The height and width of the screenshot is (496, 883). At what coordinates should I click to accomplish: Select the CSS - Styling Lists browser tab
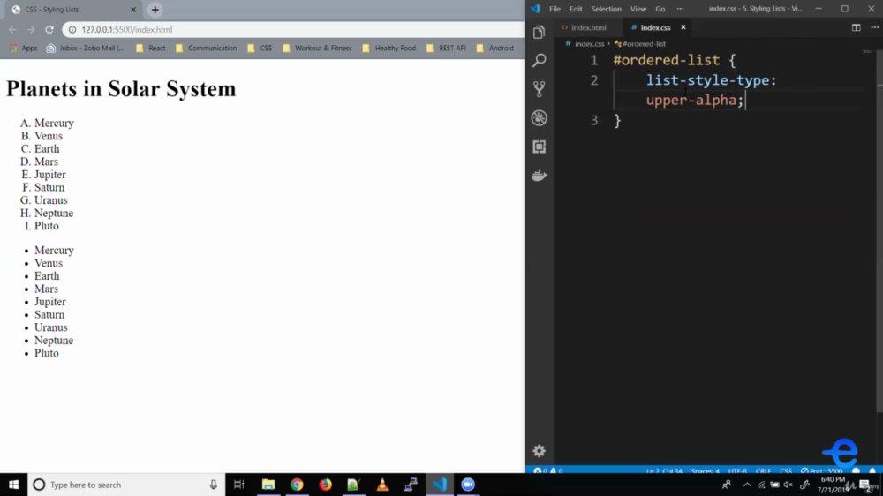(x=73, y=10)
